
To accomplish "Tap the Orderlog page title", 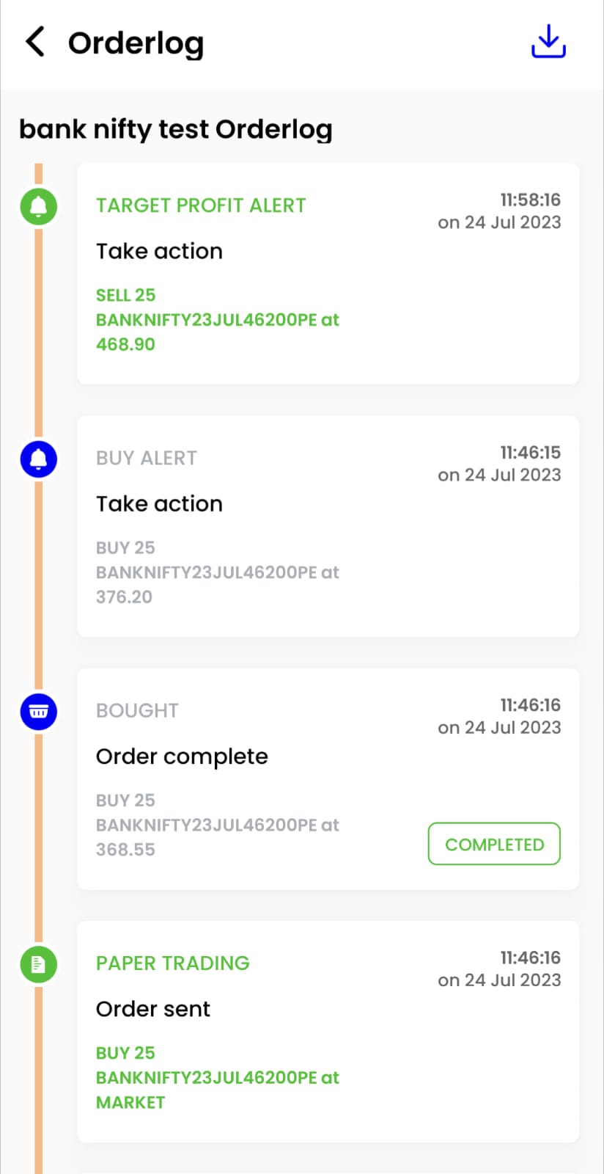I will point(136,43).
